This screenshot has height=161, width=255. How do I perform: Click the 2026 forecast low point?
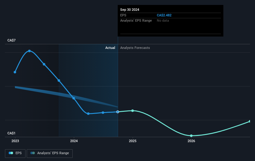tap(191, 136)
